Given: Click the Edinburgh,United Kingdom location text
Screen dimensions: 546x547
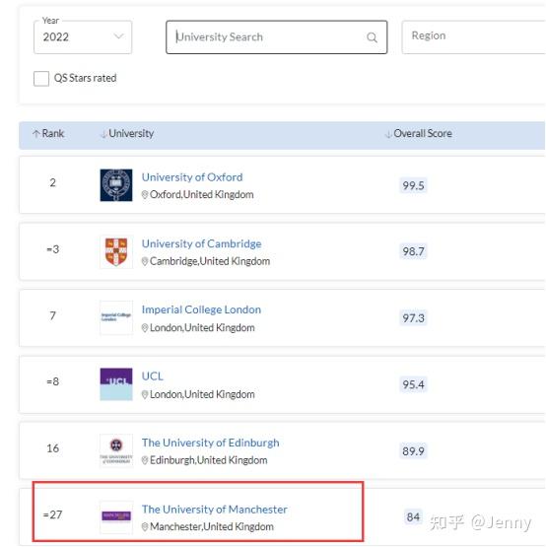Looking at the screenshot, I should click(209, 460).
